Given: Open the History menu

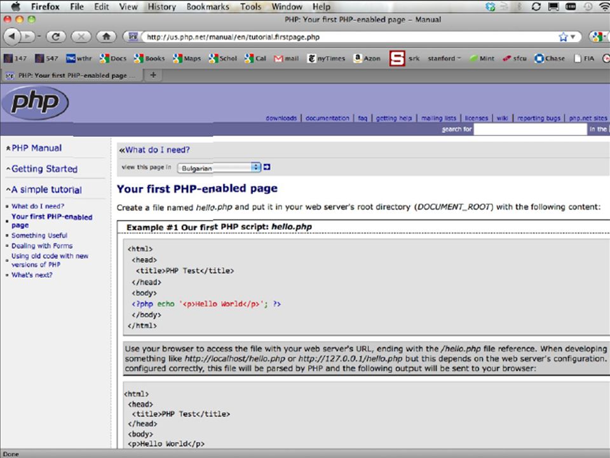Looking at the screenshot, I should [x=162, y=6].
